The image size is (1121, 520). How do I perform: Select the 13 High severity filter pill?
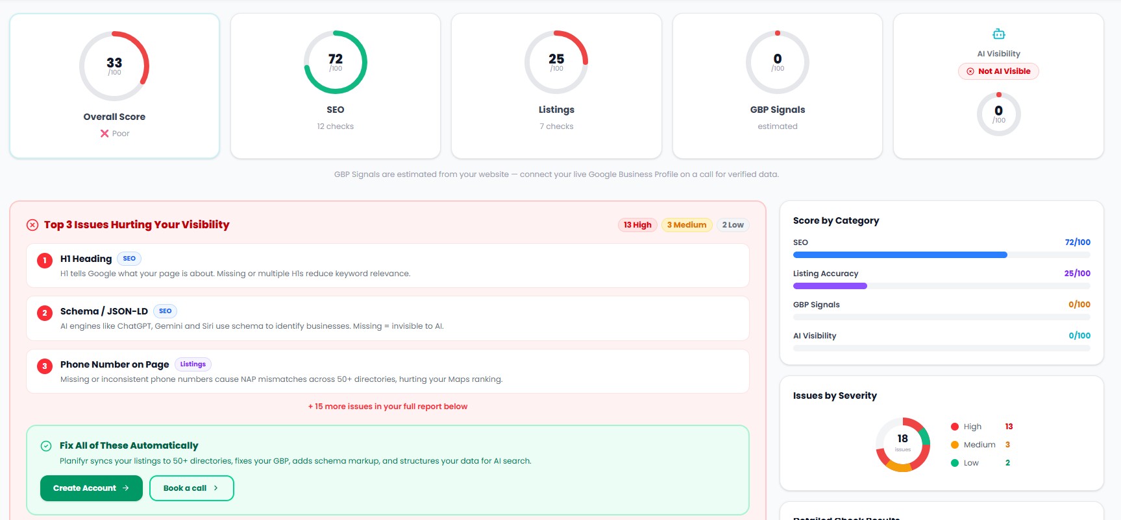[x=637, y=225]
